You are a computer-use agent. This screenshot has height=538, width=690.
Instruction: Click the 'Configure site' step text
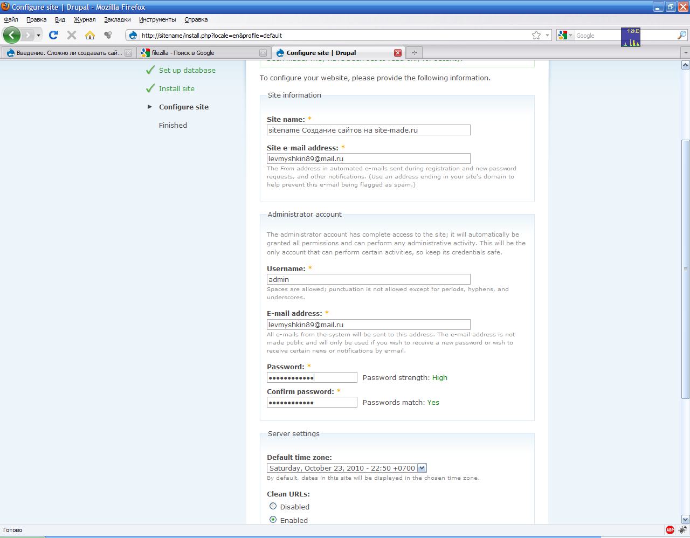(x=184, y=107)
